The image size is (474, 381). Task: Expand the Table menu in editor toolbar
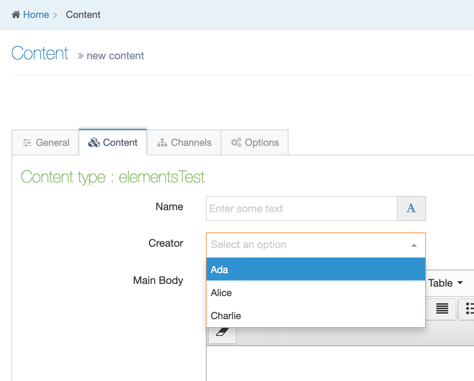point(445,283)
